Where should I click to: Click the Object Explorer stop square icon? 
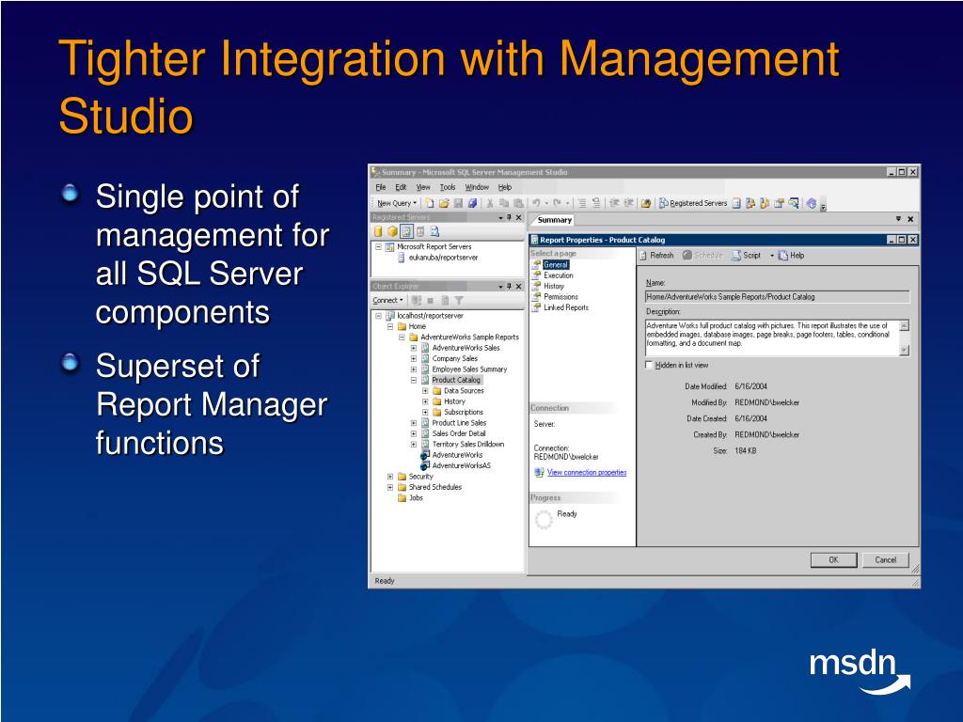(x=431, y=300)
